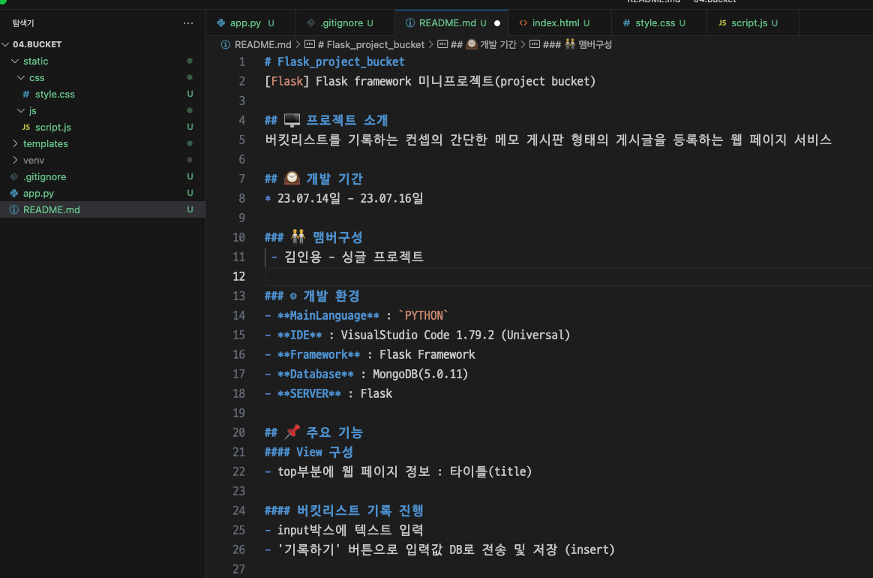Switch to the style.css tab

659,23
